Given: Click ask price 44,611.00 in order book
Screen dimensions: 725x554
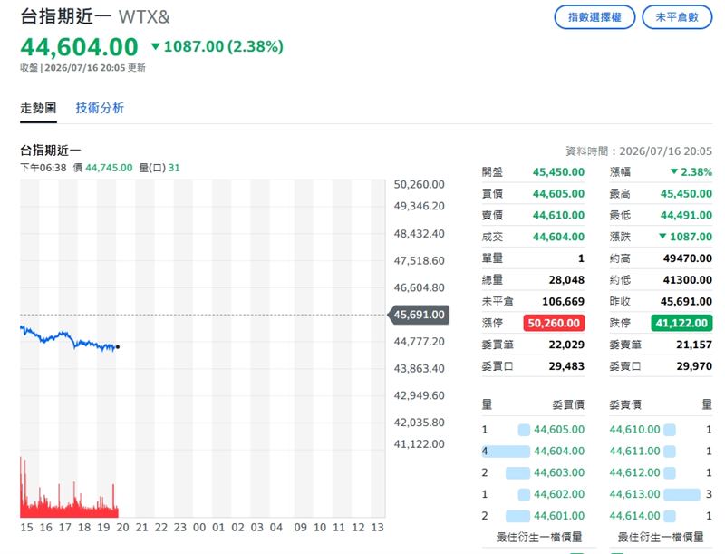Looking at the screenshot, I should (x=635, y=451).
